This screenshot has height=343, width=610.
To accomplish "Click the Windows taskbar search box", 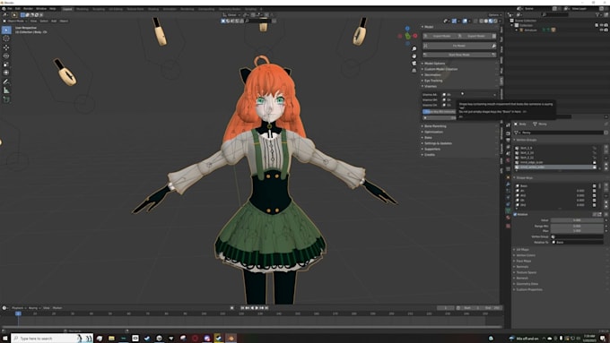I will coord(52,339).
